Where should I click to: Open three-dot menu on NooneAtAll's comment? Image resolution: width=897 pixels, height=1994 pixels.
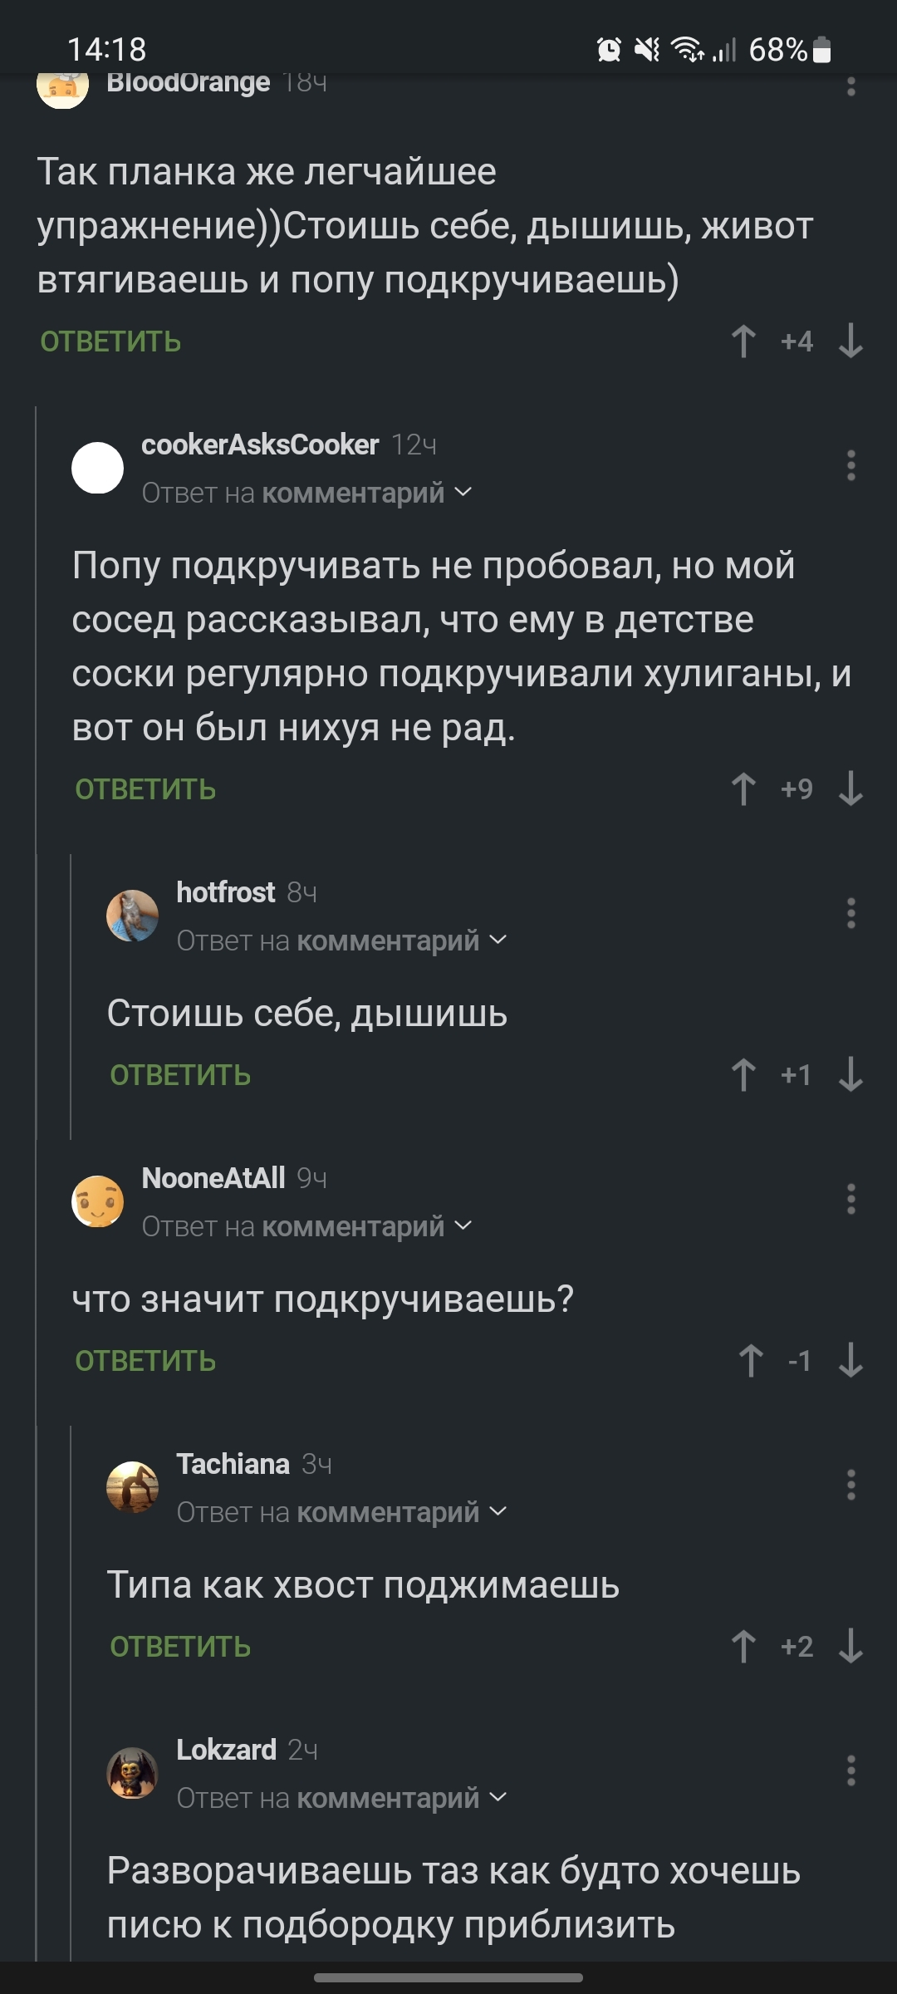[x=850, y=1199]
